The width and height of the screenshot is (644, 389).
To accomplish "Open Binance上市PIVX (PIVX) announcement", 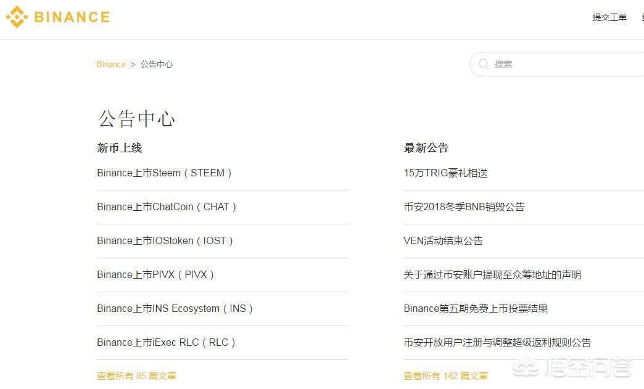I will (155, 275).
